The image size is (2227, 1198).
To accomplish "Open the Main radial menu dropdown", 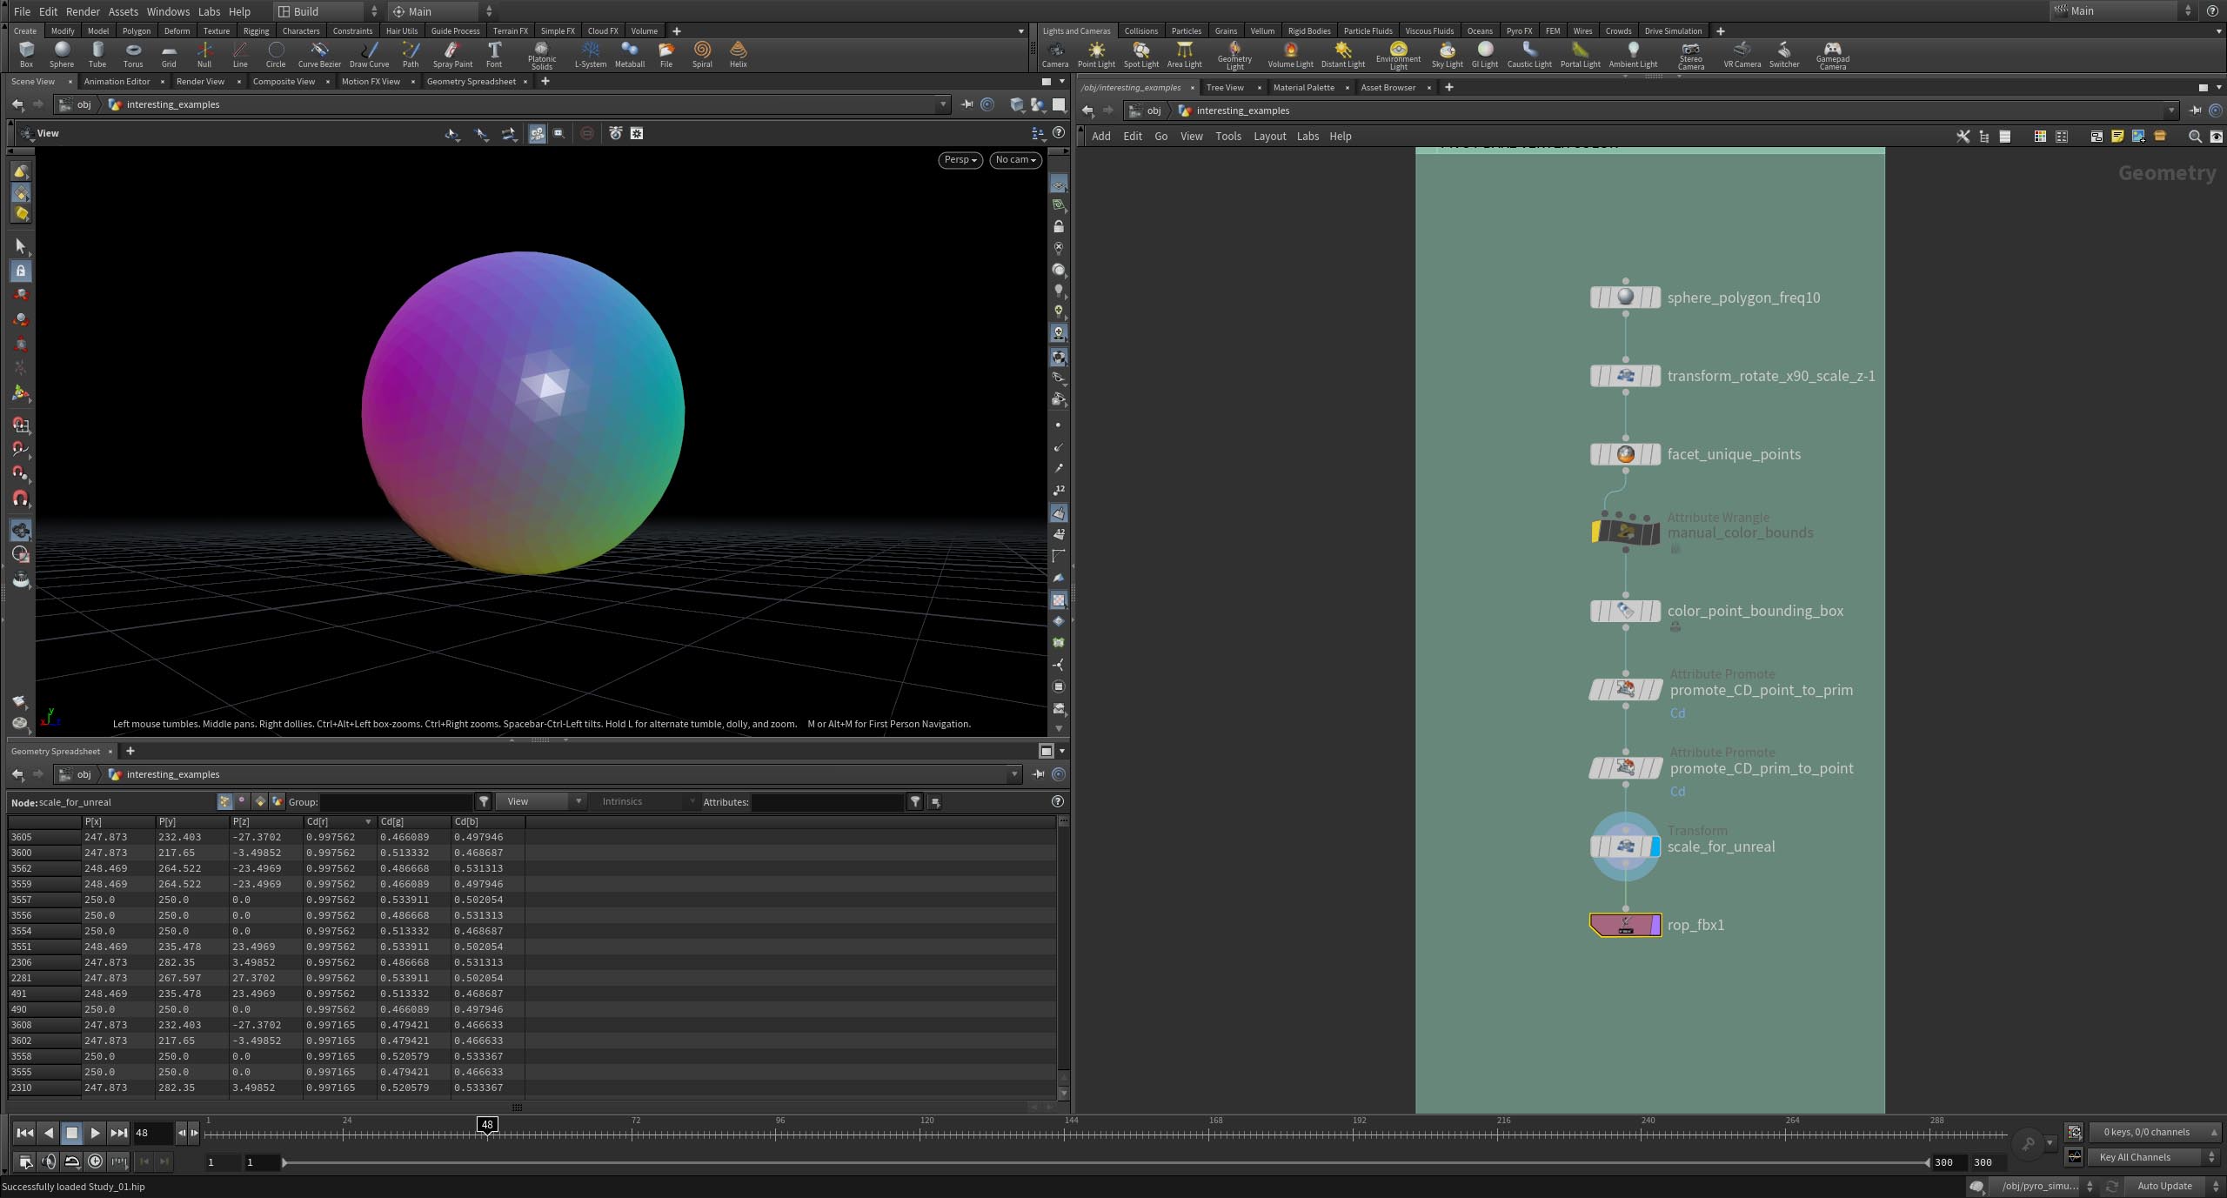I will pos(442,11).
